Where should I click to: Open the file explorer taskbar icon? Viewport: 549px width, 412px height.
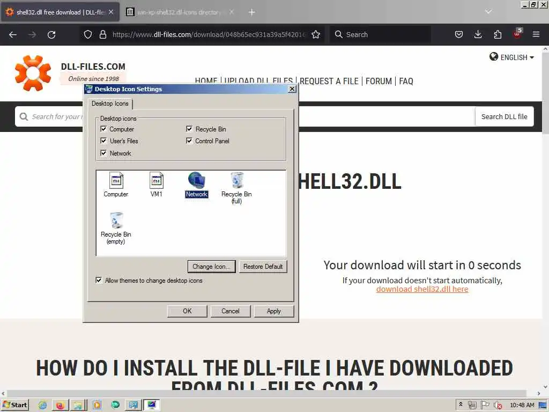pyautogui.click(x=78, y=405)
